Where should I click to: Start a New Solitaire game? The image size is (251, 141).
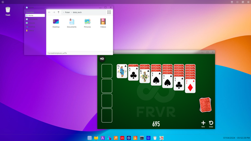203,124
